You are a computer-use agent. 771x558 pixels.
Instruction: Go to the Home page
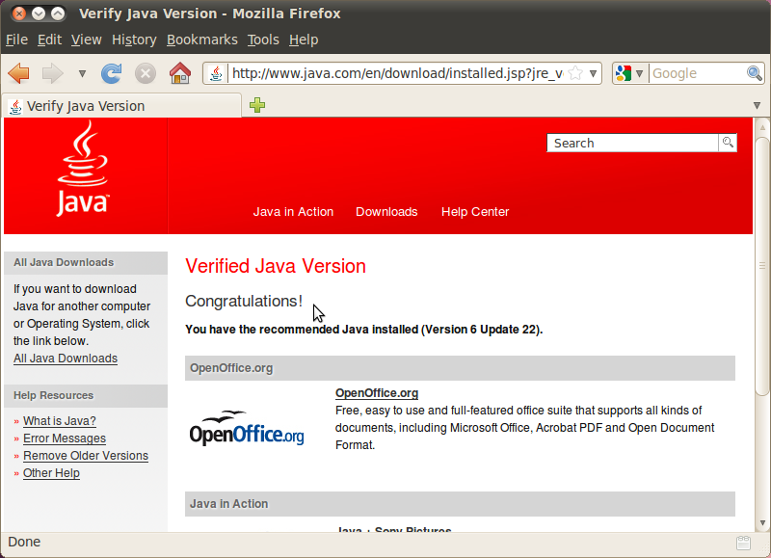pyautogui.click(x=180, y=74)
